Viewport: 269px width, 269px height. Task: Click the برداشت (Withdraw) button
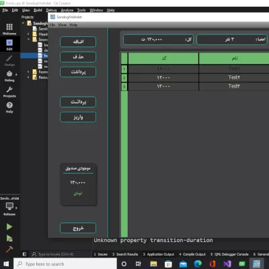(78, 102)
